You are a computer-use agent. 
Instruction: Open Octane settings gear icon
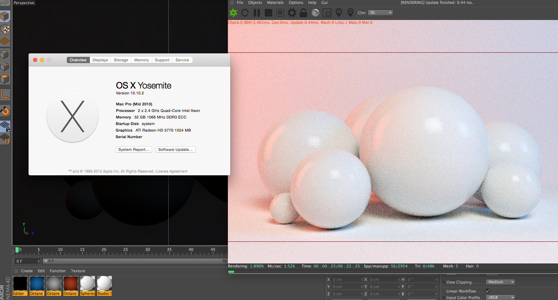[292, 13]
